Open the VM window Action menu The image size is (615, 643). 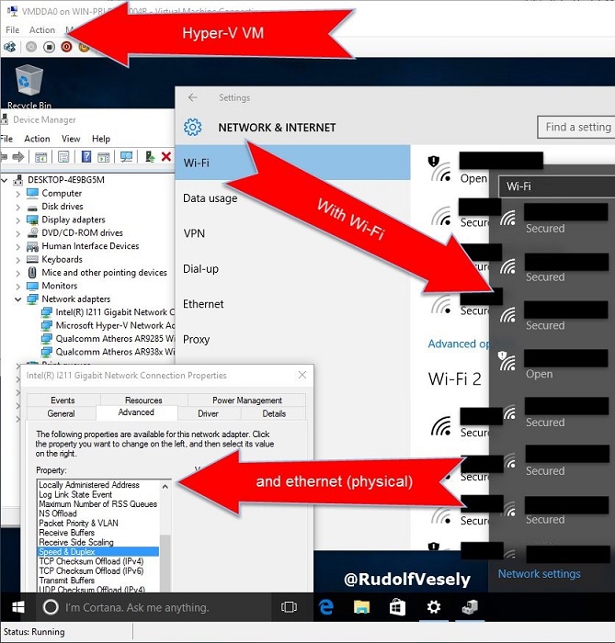[x=42, y=30]
